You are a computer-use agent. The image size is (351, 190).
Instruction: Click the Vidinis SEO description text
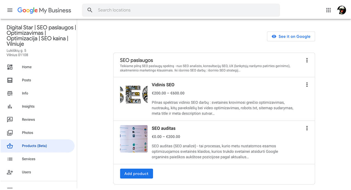222,108
